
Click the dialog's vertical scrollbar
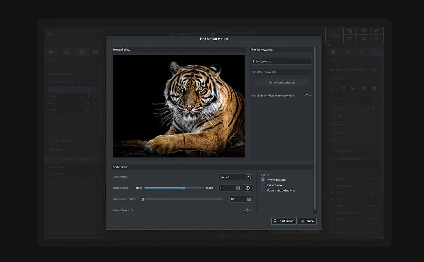(x=315, y=129)
